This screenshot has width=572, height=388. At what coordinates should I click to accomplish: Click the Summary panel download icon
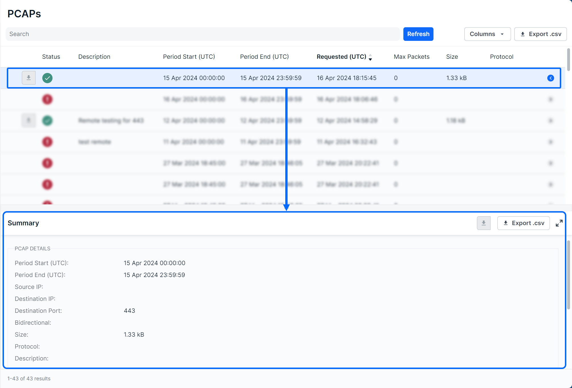483,223
